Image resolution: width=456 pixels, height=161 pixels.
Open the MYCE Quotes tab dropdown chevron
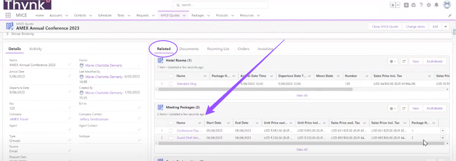pyautogui.click(x=184, y=15)
